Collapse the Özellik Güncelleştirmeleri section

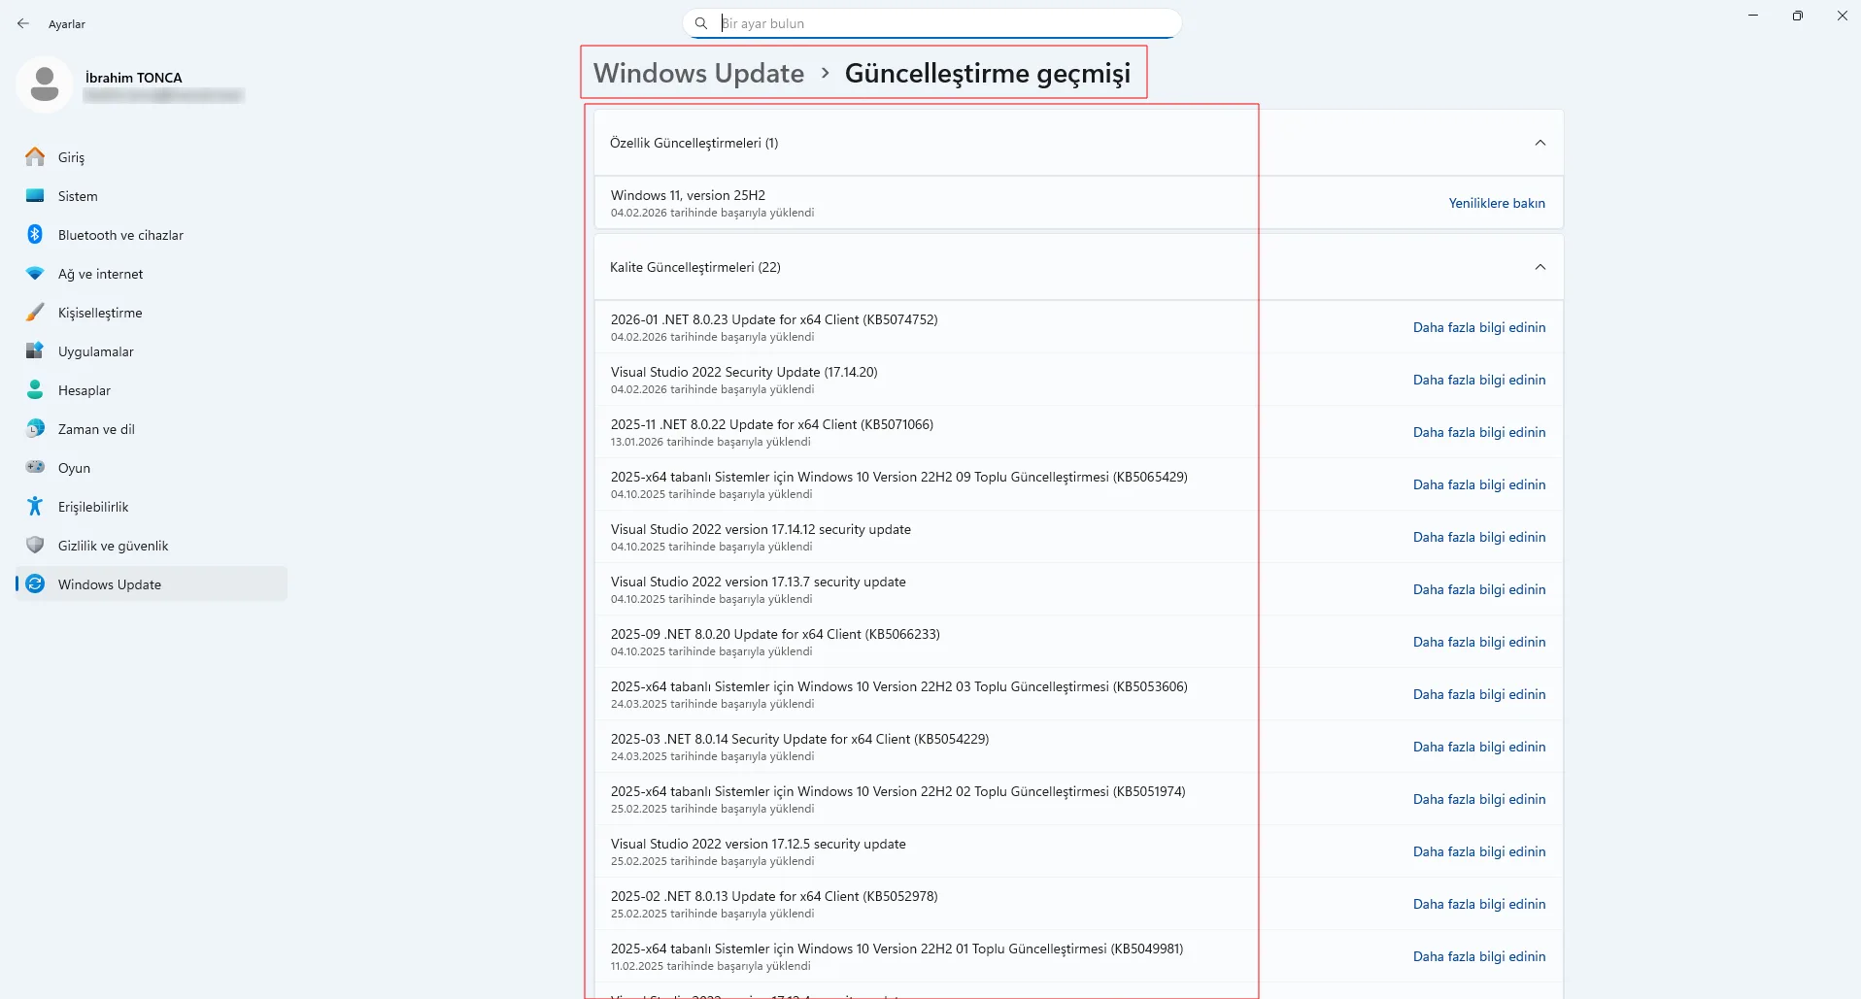(x=1540, y=143)
